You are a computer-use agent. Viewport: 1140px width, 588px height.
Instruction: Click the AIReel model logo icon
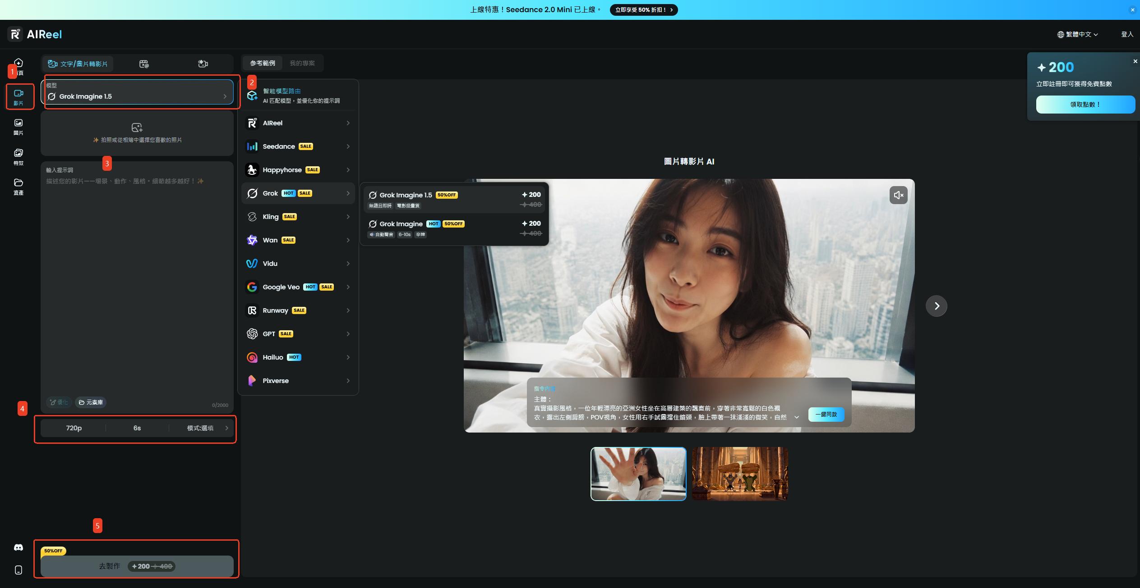252,123
